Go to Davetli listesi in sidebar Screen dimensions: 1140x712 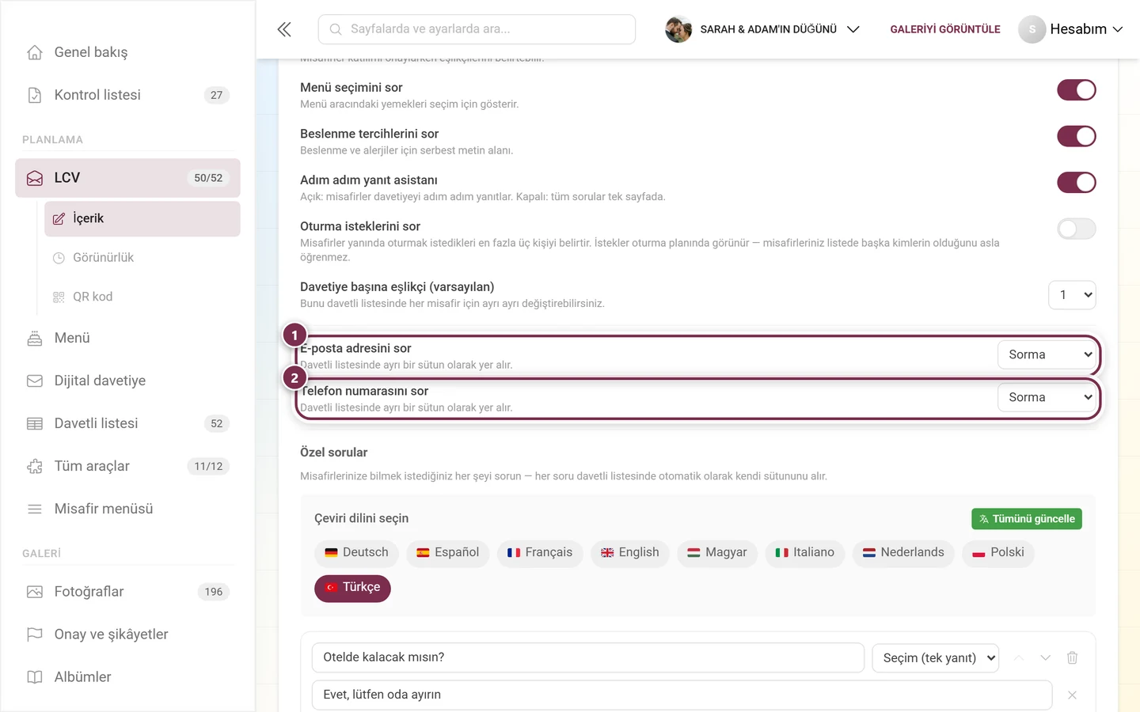pyautogui.click(x=127, y=423)
